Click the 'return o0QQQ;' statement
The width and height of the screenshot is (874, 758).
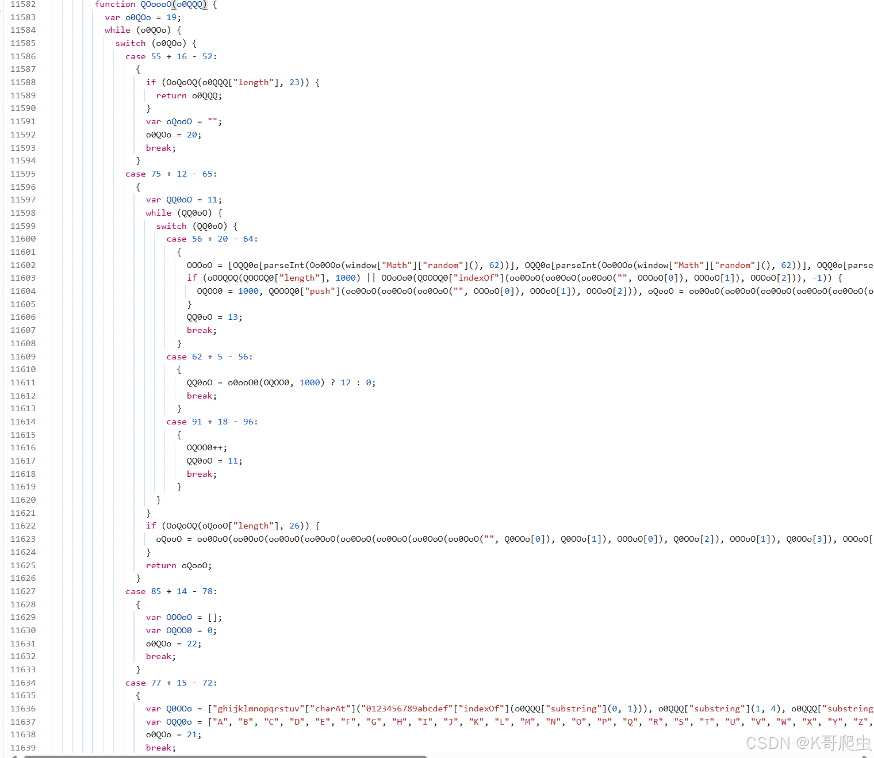point(189,95)
